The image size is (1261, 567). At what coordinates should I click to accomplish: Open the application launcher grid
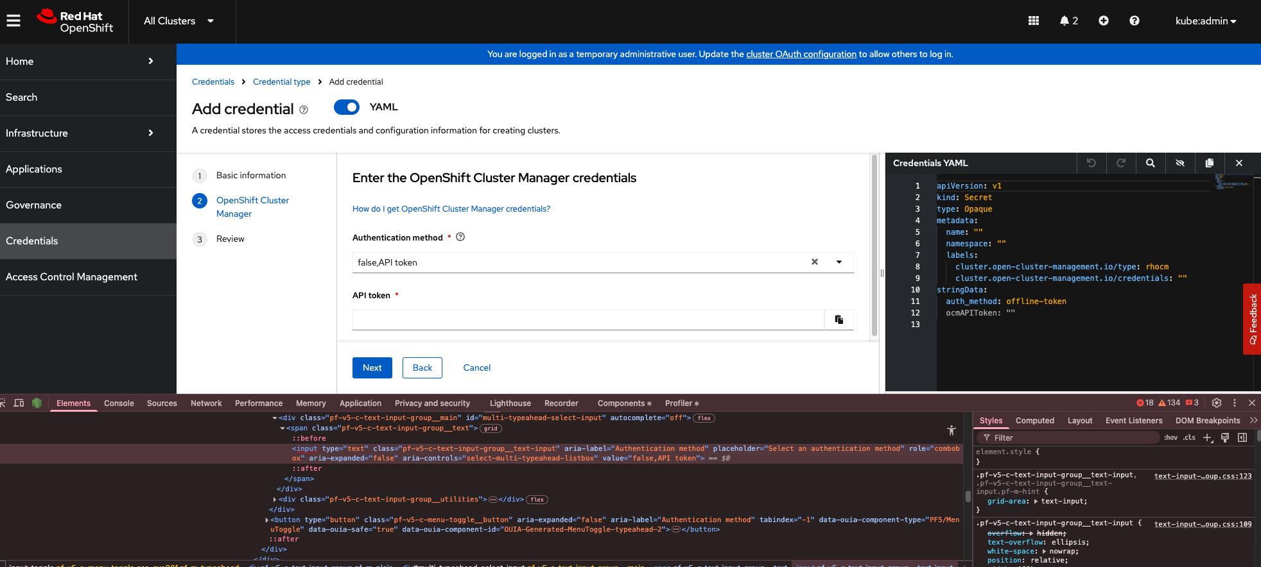pyautogui.click(x=1034, y=21)
